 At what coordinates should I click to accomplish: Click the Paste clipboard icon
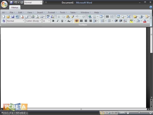pyautogui.click(x=68, y=17)
